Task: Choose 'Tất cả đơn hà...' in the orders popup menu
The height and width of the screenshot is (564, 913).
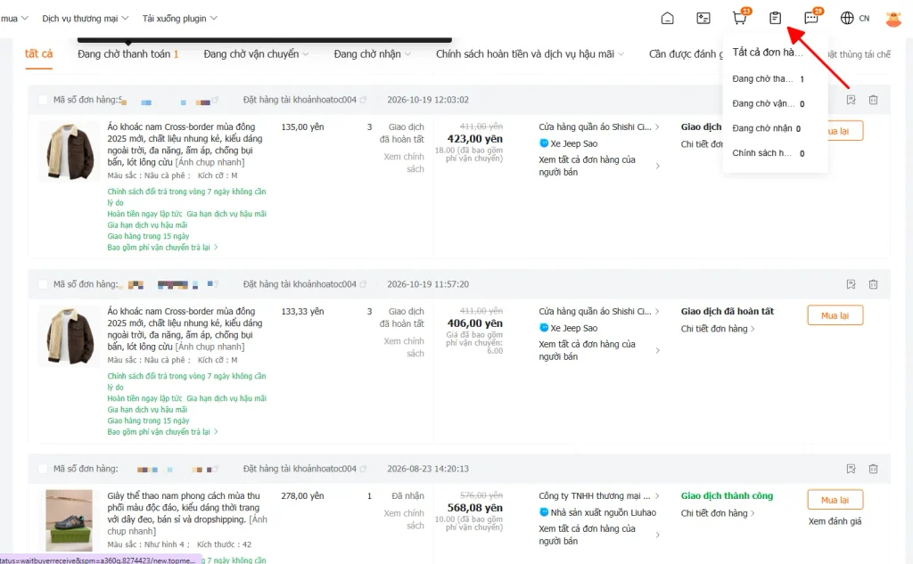Action: coord(768,53)
